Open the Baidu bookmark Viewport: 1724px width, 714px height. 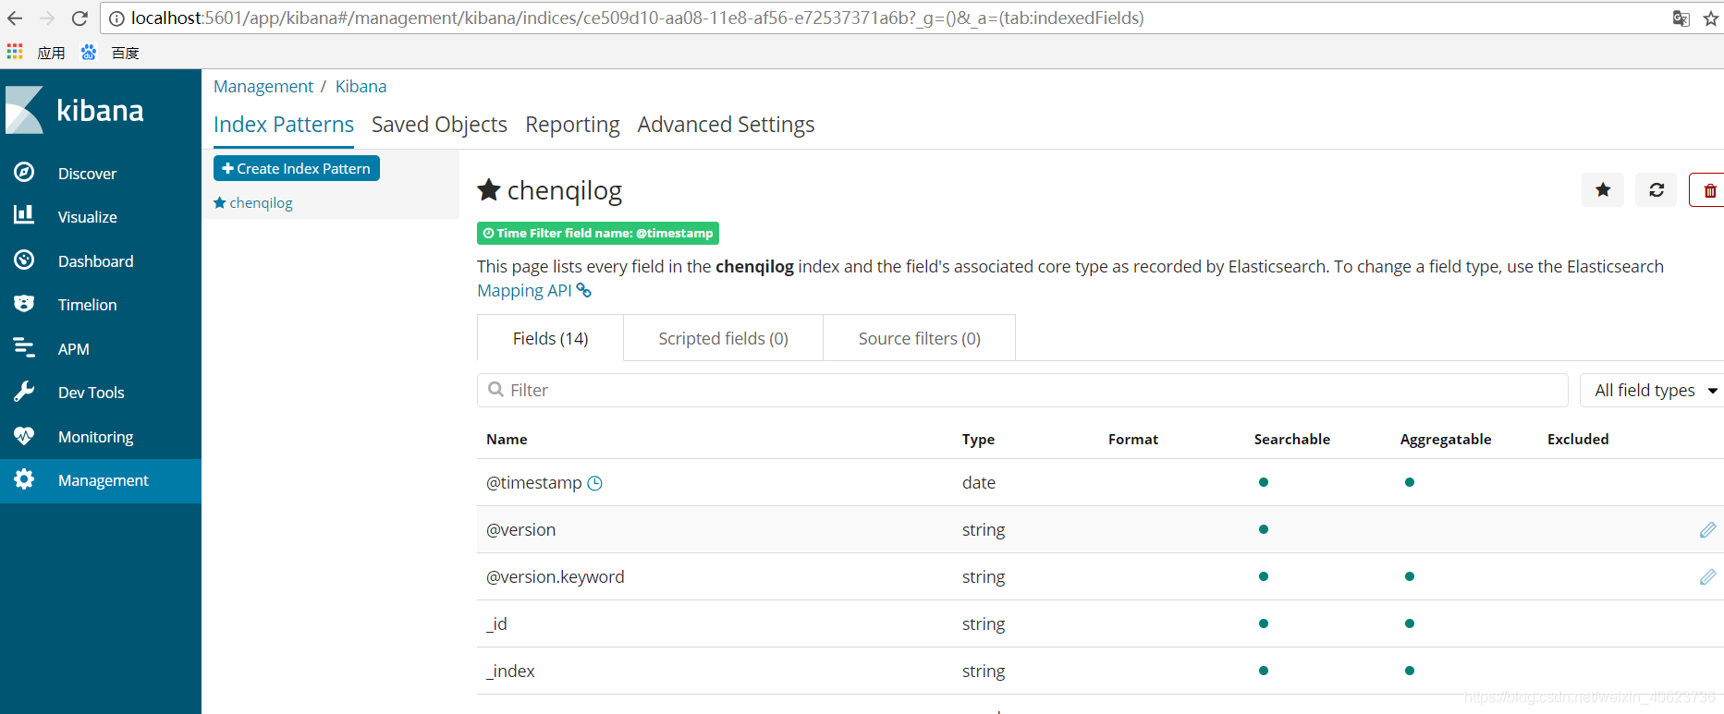110,53
